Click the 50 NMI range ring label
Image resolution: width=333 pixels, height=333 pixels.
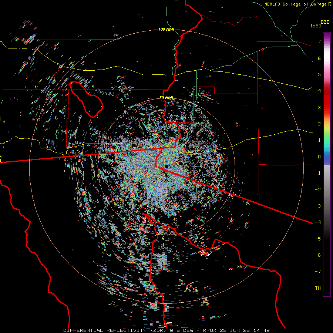166,98
